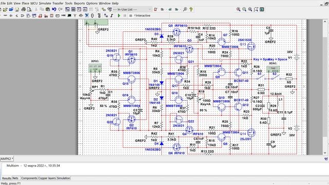The width and height of the screenshot is (329, 185).
Task: Select the 2SK1530 label near Q13
Action: (x=245, y=40)
